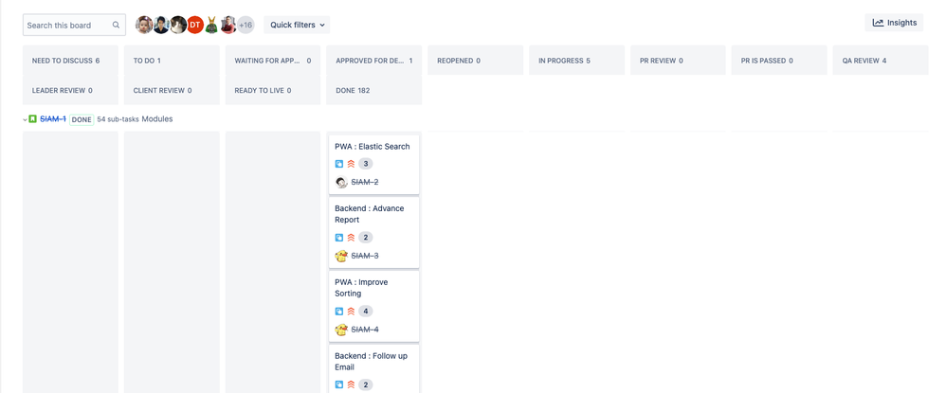This screenshot has width=946, height=393.
Task: Collapse the SIAM-1 swimlane chevron
Action: pyautogui.click(x=26, y=119)
